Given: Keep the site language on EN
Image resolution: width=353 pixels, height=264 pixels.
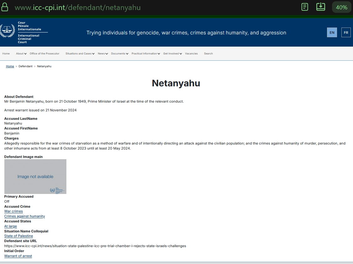Looking at the screenshot, I should [x=332, y=32].
